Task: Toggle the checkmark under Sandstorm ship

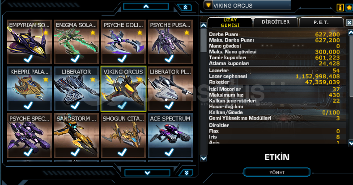Action: (x=75, y=152)
